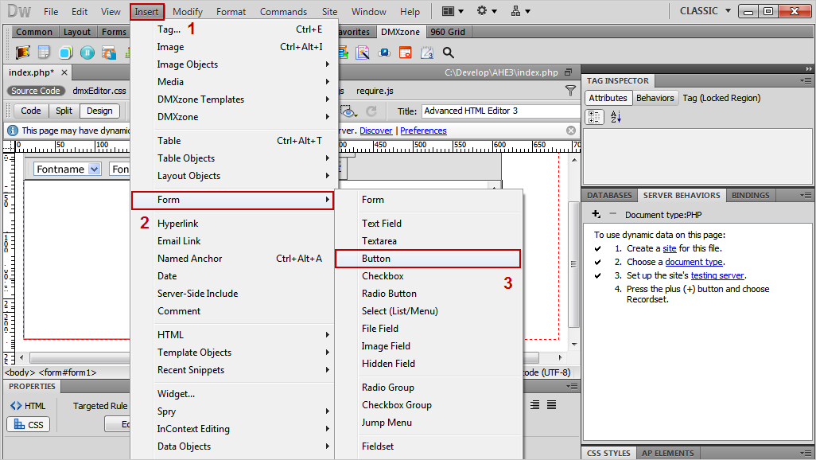This screenshot has height=460, width=816.
Task: Click the justify icon in Properties
Action: click(x=552, y=405)
